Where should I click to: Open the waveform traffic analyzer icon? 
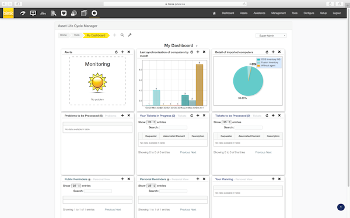[x=43, y=13]
